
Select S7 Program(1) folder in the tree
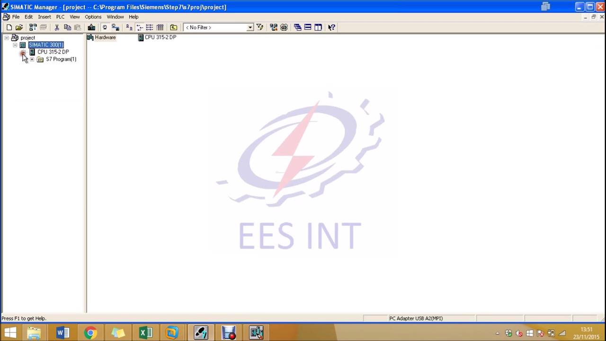click(x=61, y=59)
